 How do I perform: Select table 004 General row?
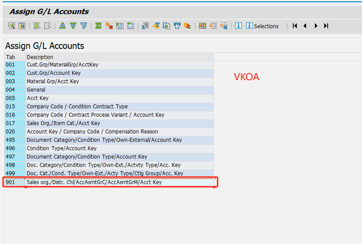(36, 90)
